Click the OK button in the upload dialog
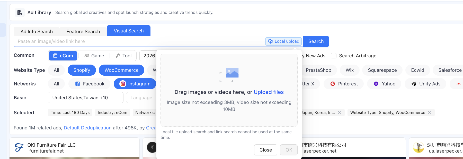 [x=289, y=150]
